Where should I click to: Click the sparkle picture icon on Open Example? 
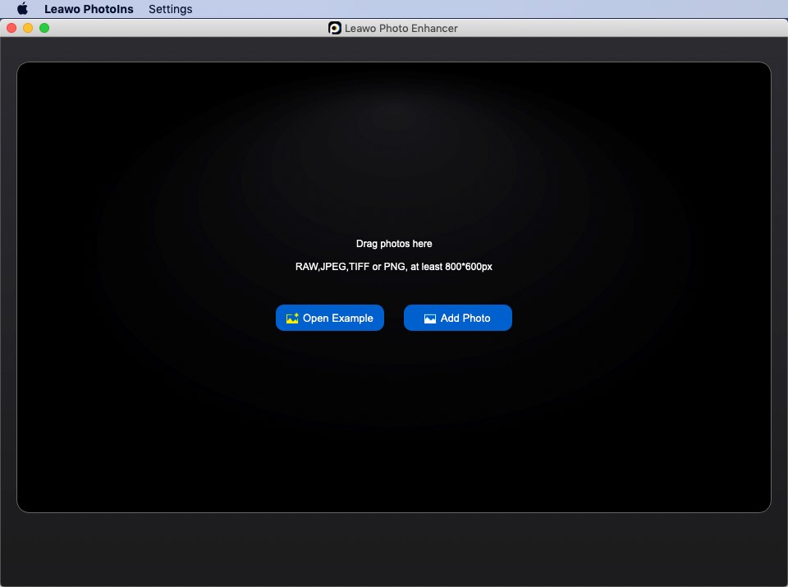click(292, 319)
